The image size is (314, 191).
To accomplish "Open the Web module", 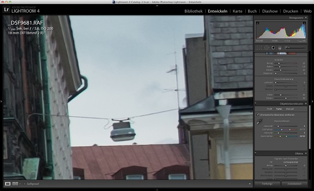I will coord(307,11).
